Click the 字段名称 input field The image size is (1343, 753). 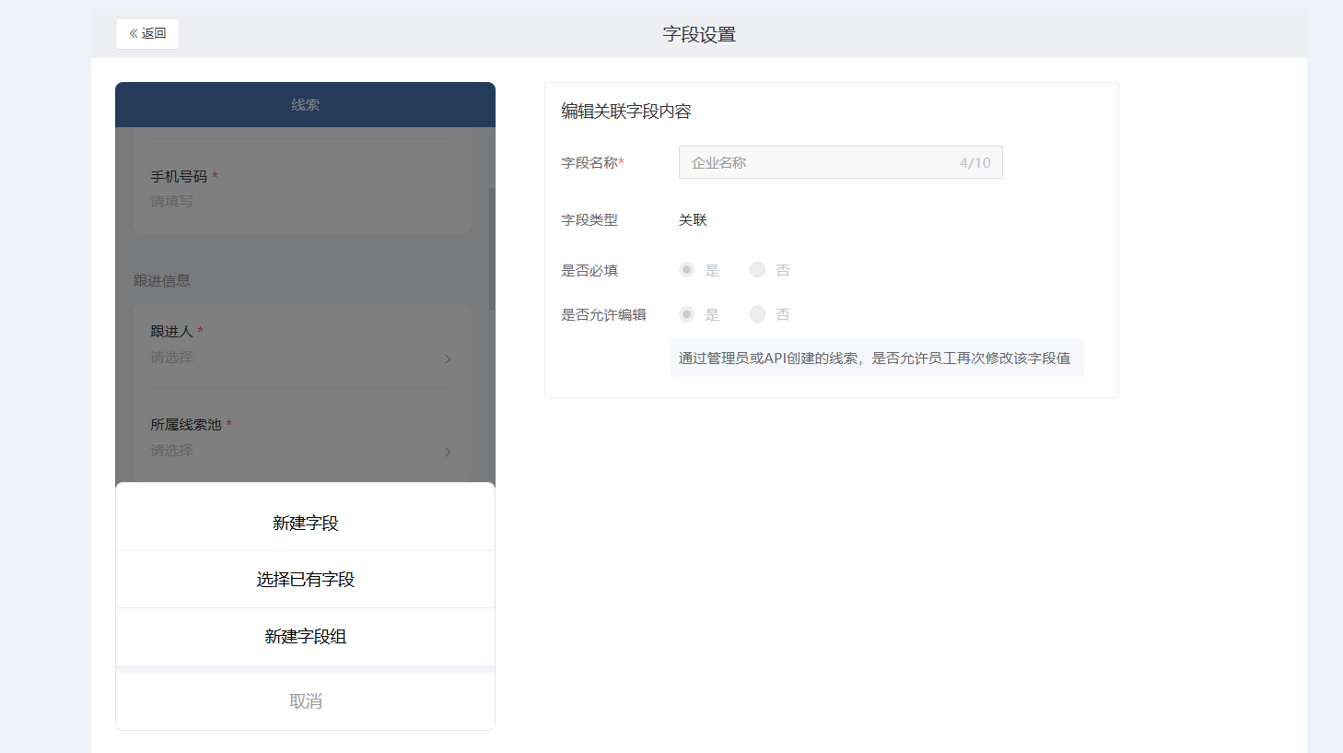point(840,162)
